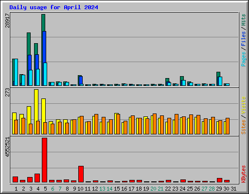249x194 pixels.
Task: Click green weekend day label 20
Action: (x=153, y=189)
